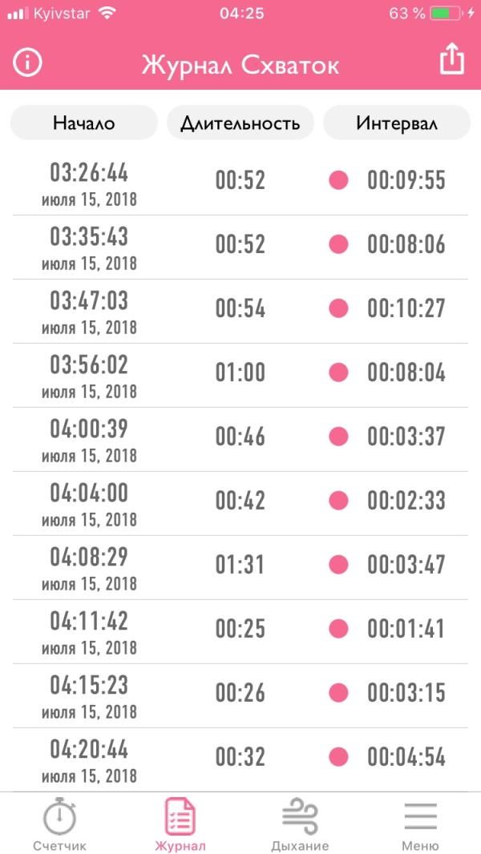
Task: Tap the Wi-Fi status icon
Action: pyautogui.click(x=108, y=13)
